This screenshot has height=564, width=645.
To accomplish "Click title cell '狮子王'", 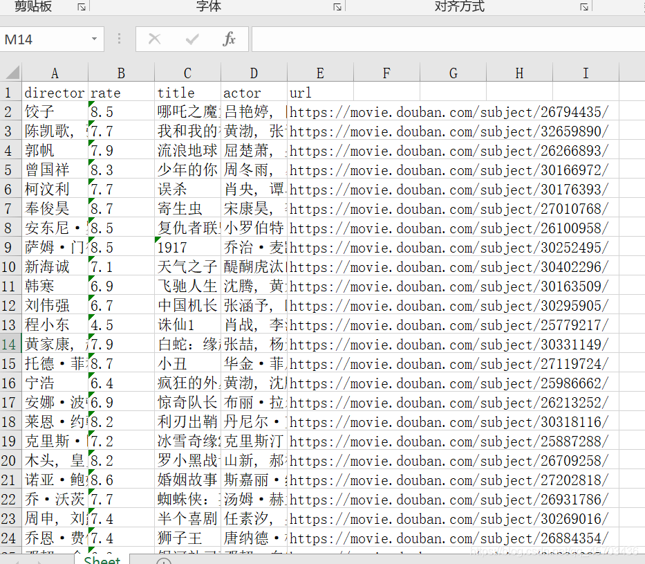I will click(x=187, y=537).
